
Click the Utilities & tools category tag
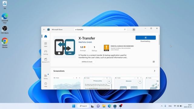point(87,62)
